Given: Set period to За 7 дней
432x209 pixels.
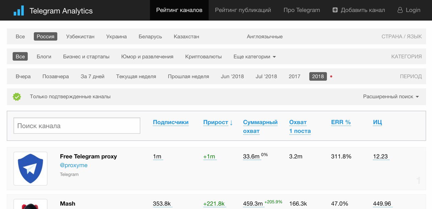Looking at the screenshot, I should (92, 76).
